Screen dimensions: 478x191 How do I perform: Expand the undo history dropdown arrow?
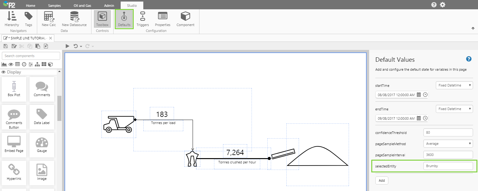click(x=81, y=46)
